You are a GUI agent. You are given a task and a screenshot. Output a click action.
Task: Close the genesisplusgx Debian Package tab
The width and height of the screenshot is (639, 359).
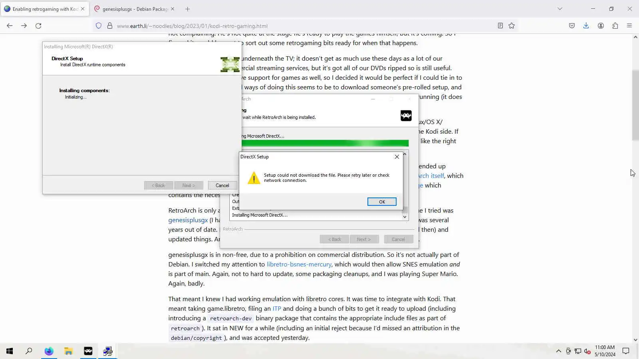(x=173, y=9)
